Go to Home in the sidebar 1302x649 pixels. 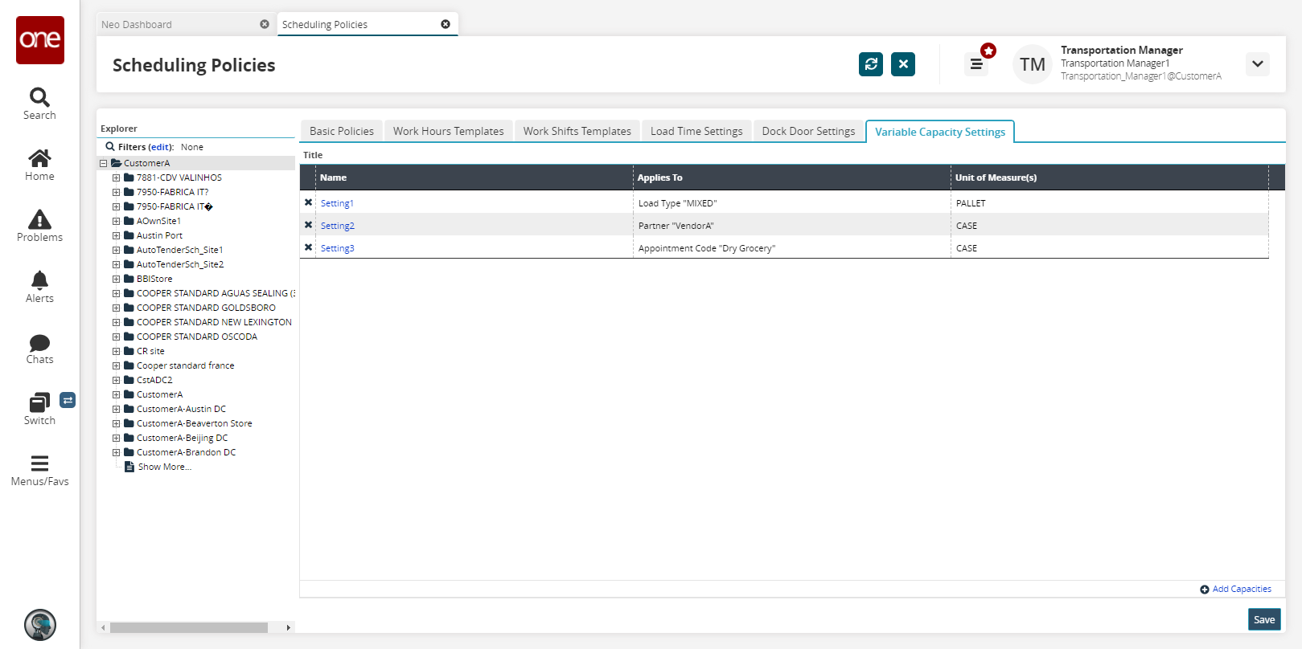click(x=39, y=158)
